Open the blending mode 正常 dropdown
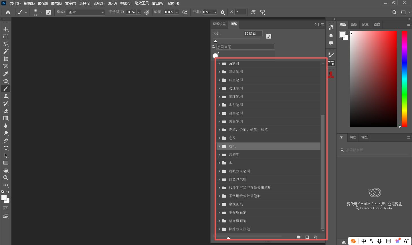This screenshot has width=412, height=245. click(x=86, y=12)
